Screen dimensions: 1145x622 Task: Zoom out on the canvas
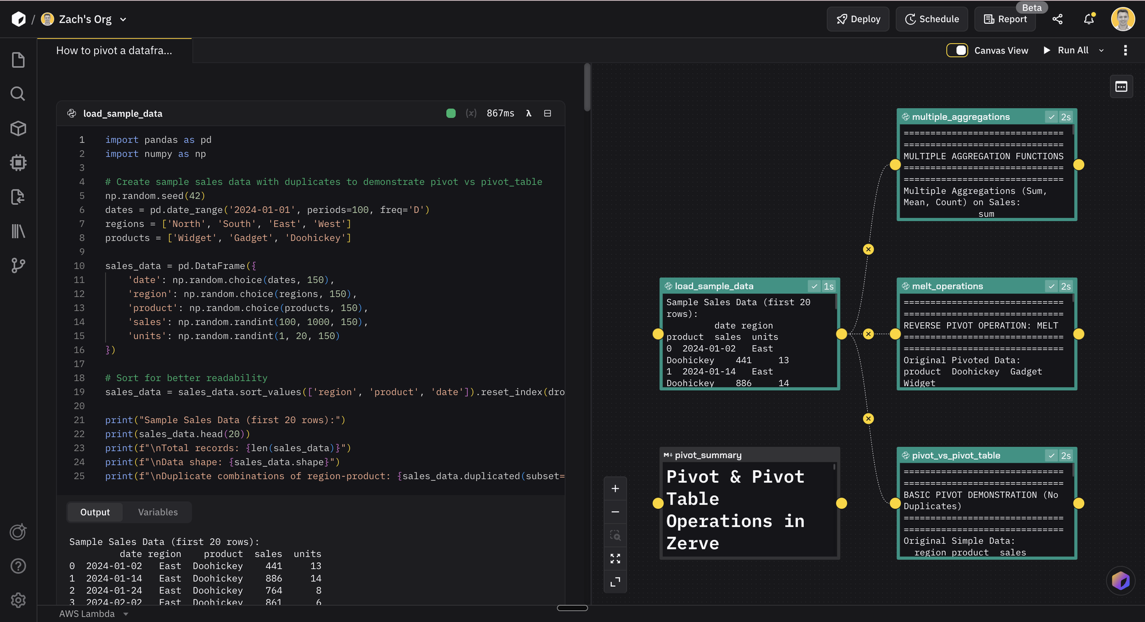pos(615,512)
